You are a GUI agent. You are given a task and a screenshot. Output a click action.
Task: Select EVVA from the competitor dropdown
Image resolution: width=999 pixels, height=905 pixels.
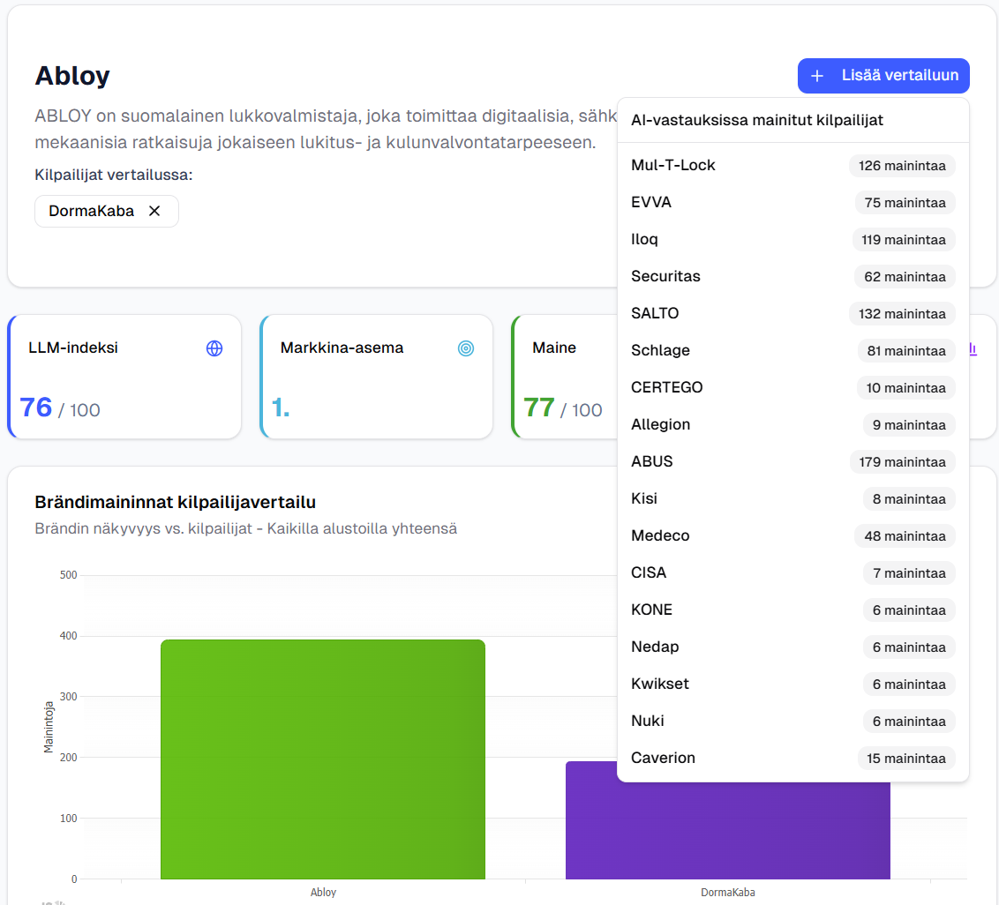pos(651,202)
